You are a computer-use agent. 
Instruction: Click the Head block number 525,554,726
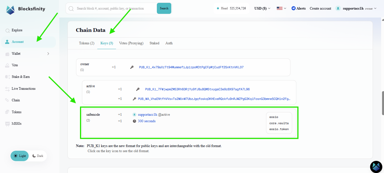click(238, 8)
